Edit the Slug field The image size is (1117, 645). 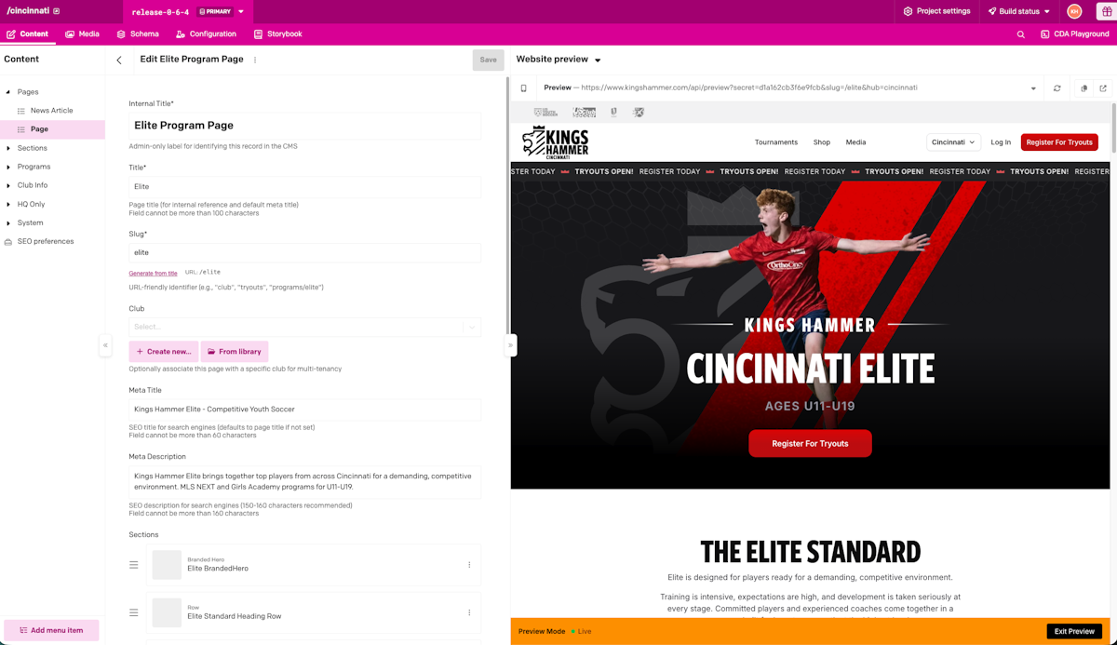[x=304, y=252]
